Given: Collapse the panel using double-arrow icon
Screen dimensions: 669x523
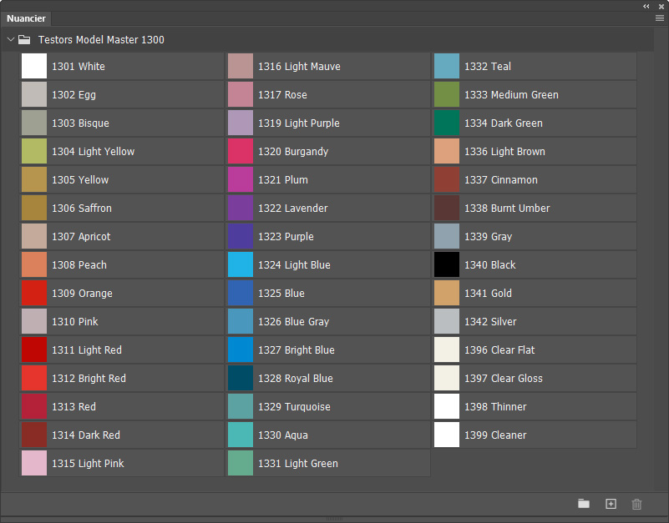Looking at the screenshot, I should pos(646,6).
